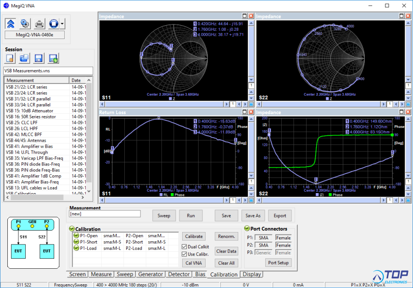Click the S11 Smith chart bottom-right corner icon
413x288 pixels.
click(x=251, y=104)
